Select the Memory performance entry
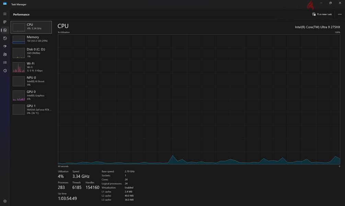Image resolution: width=345 pixels, height=206 pixels. coord(31,39)
